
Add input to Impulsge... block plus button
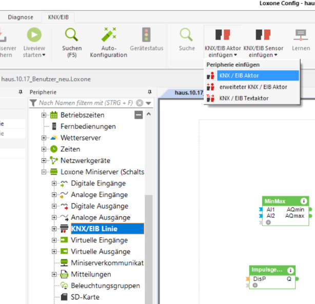tap(255, 285)
